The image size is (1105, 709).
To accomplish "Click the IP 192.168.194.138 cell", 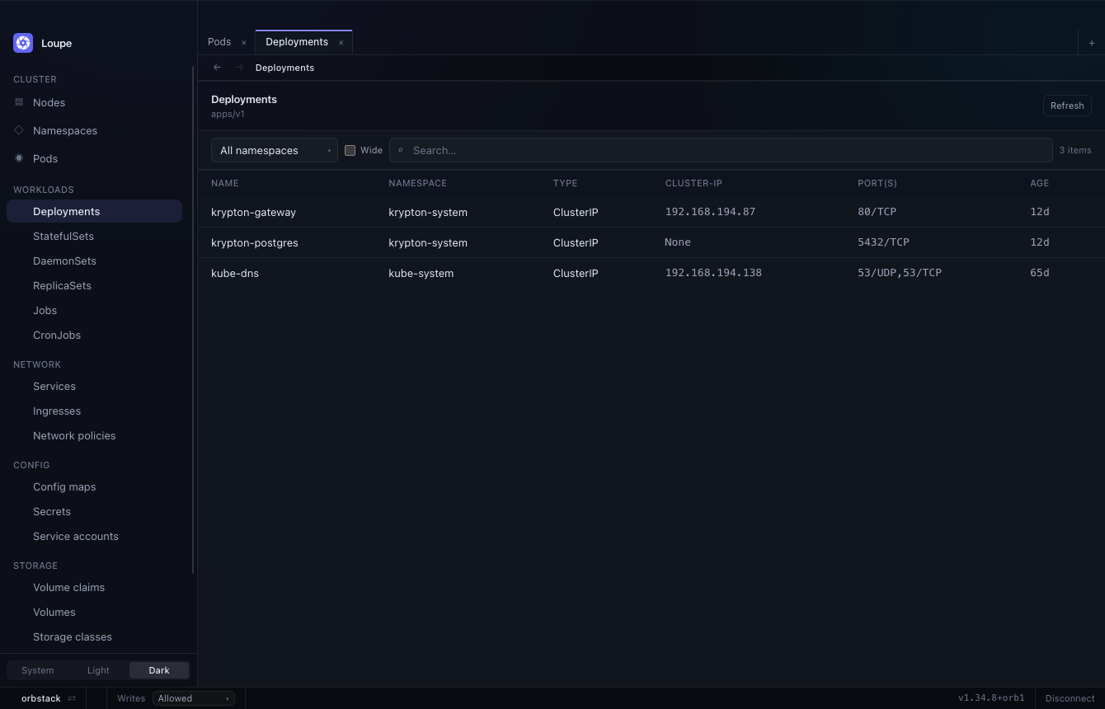I will (713, 273).
